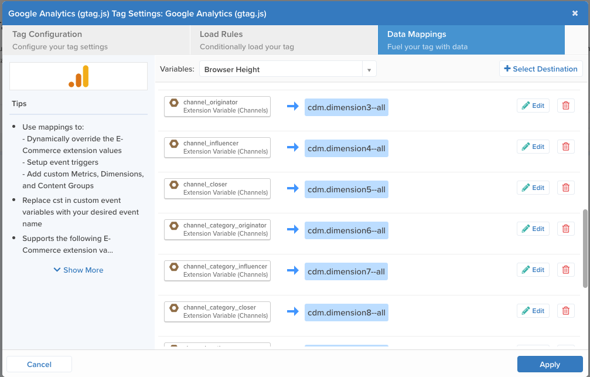Delete the channel_originator mapping with trash icon
The height and width of the screenshot is (377, 590).
(x=565, y=106)
